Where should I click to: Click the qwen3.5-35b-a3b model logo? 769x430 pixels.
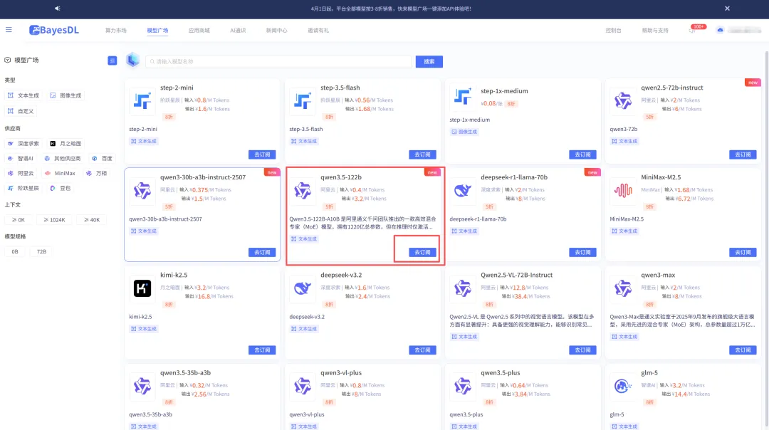coord(142,387)
